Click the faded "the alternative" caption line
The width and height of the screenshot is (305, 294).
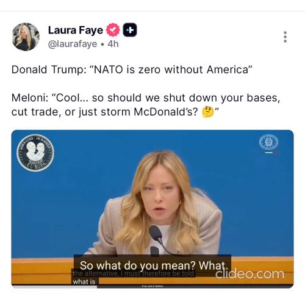[134, 273]
